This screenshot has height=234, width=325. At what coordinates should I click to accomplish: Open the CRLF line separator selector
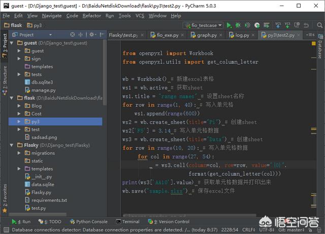pos(248,230)
